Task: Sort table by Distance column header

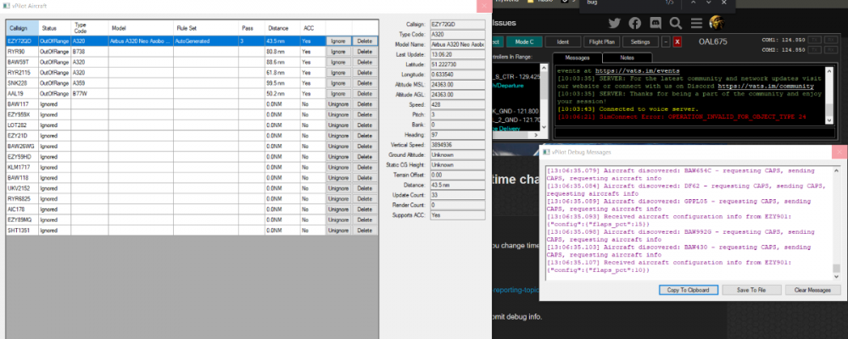Action: coord(277,28)
